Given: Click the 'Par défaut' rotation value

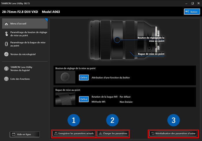Looking at the screenshot, I should click(x=125, y=97).
